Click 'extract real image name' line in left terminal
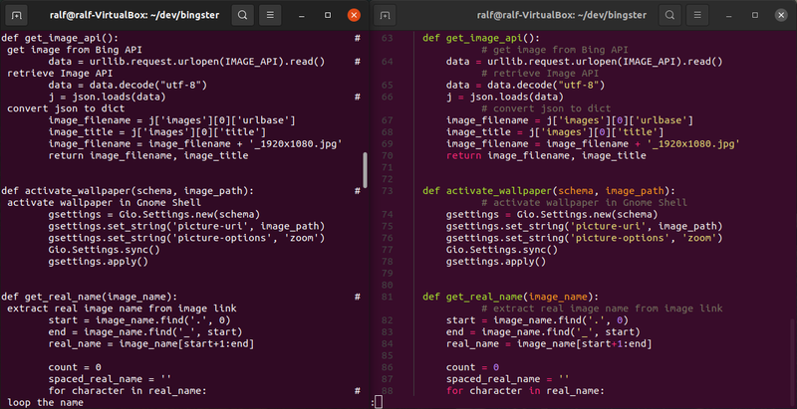Image resolution: width=797 pixels, height=409 pixels. (122, 308)
